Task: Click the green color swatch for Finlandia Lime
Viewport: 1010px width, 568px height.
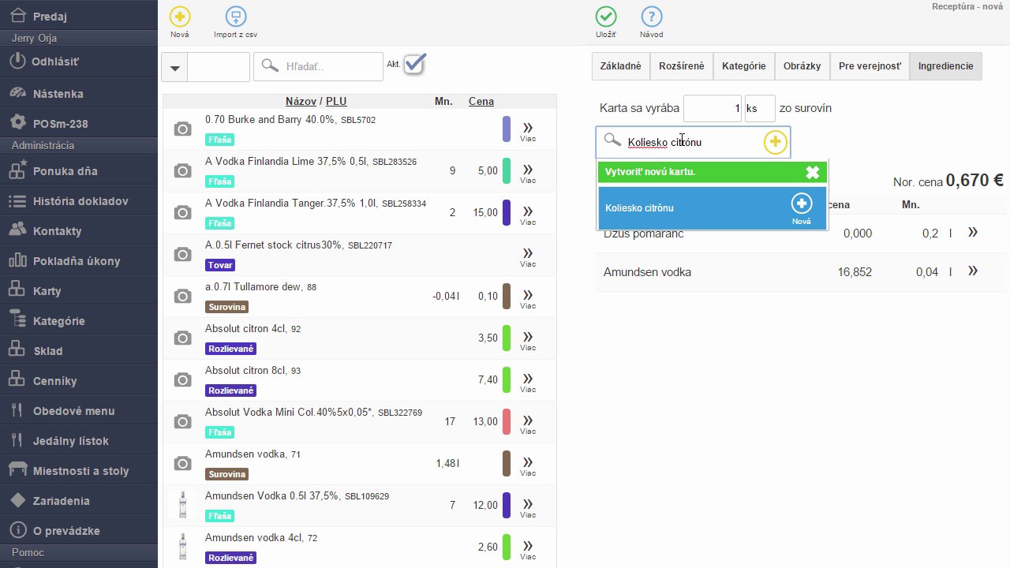Action: pos(507,171)
